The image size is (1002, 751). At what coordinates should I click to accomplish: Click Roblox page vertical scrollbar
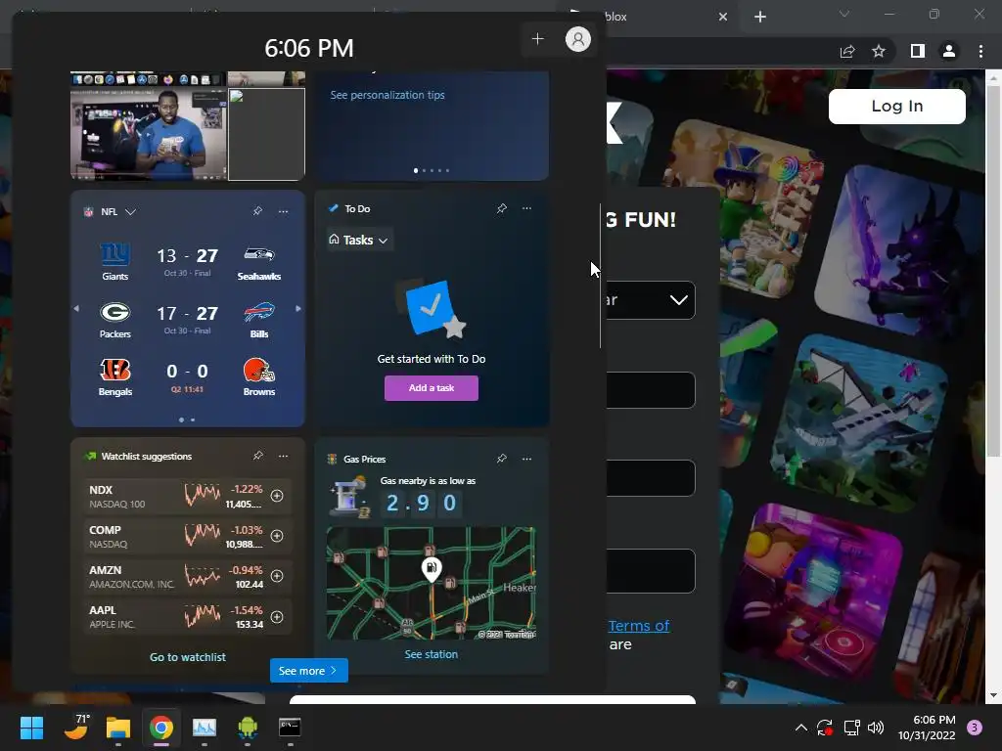[x=993, y=272]
